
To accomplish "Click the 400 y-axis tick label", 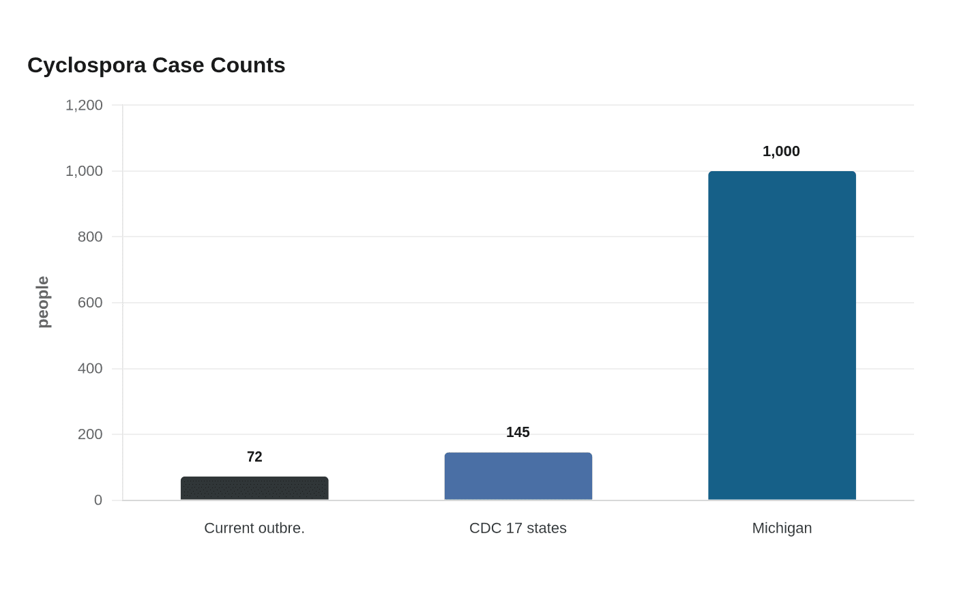I will pyautogui.click(x=90, y=369).
